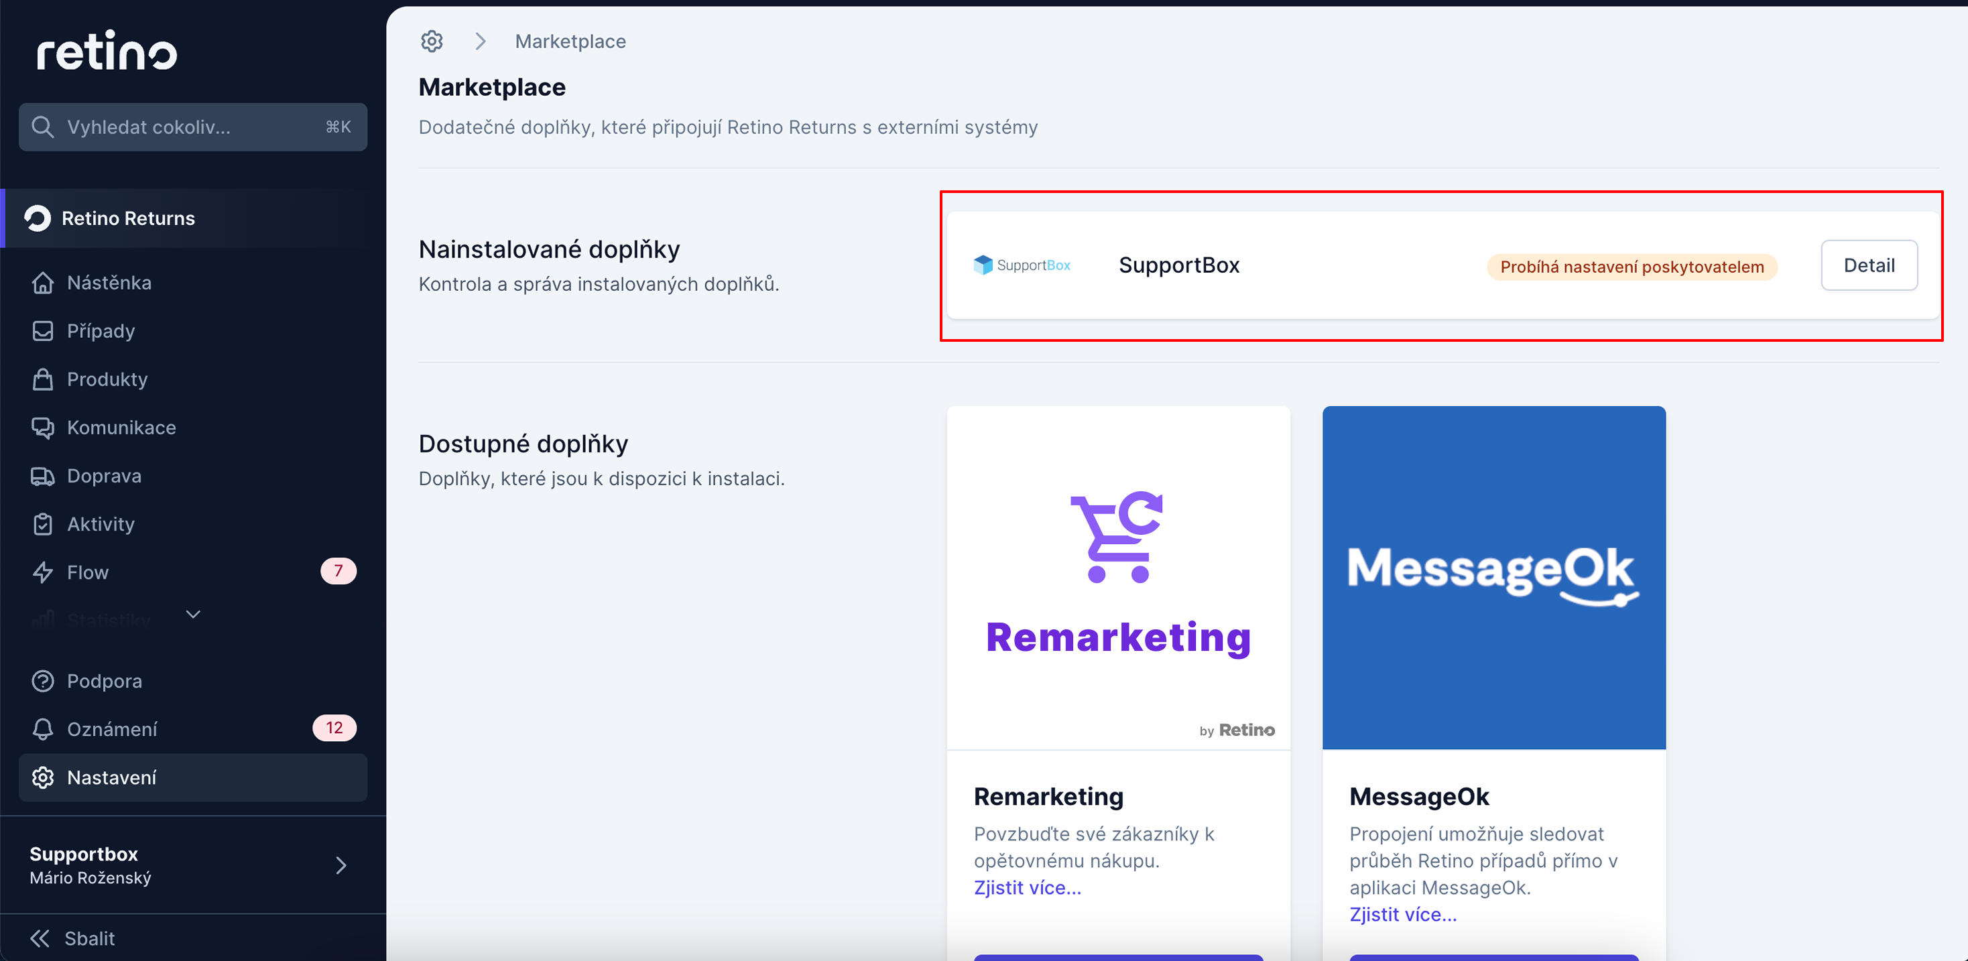
Task: Select Nastavení in the sidebar
Action: 193,777
